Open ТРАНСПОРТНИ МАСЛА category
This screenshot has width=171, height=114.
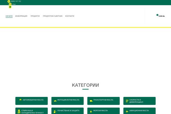[103, 101]
